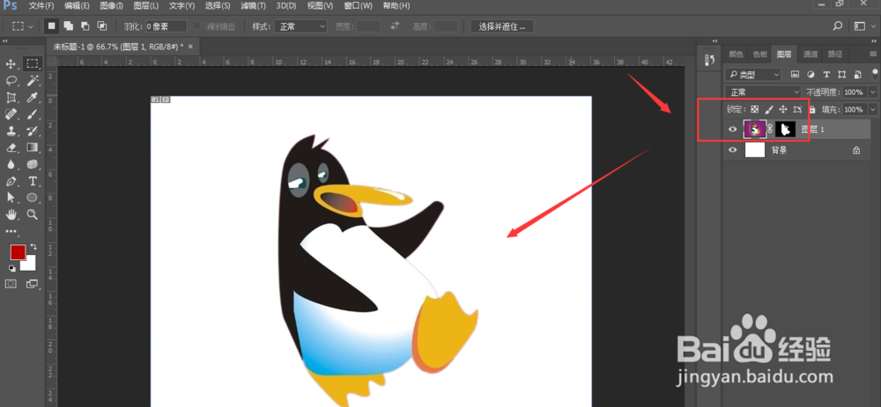Select the Gradient tool
The image size is (881, 407).
coord(33,148)
